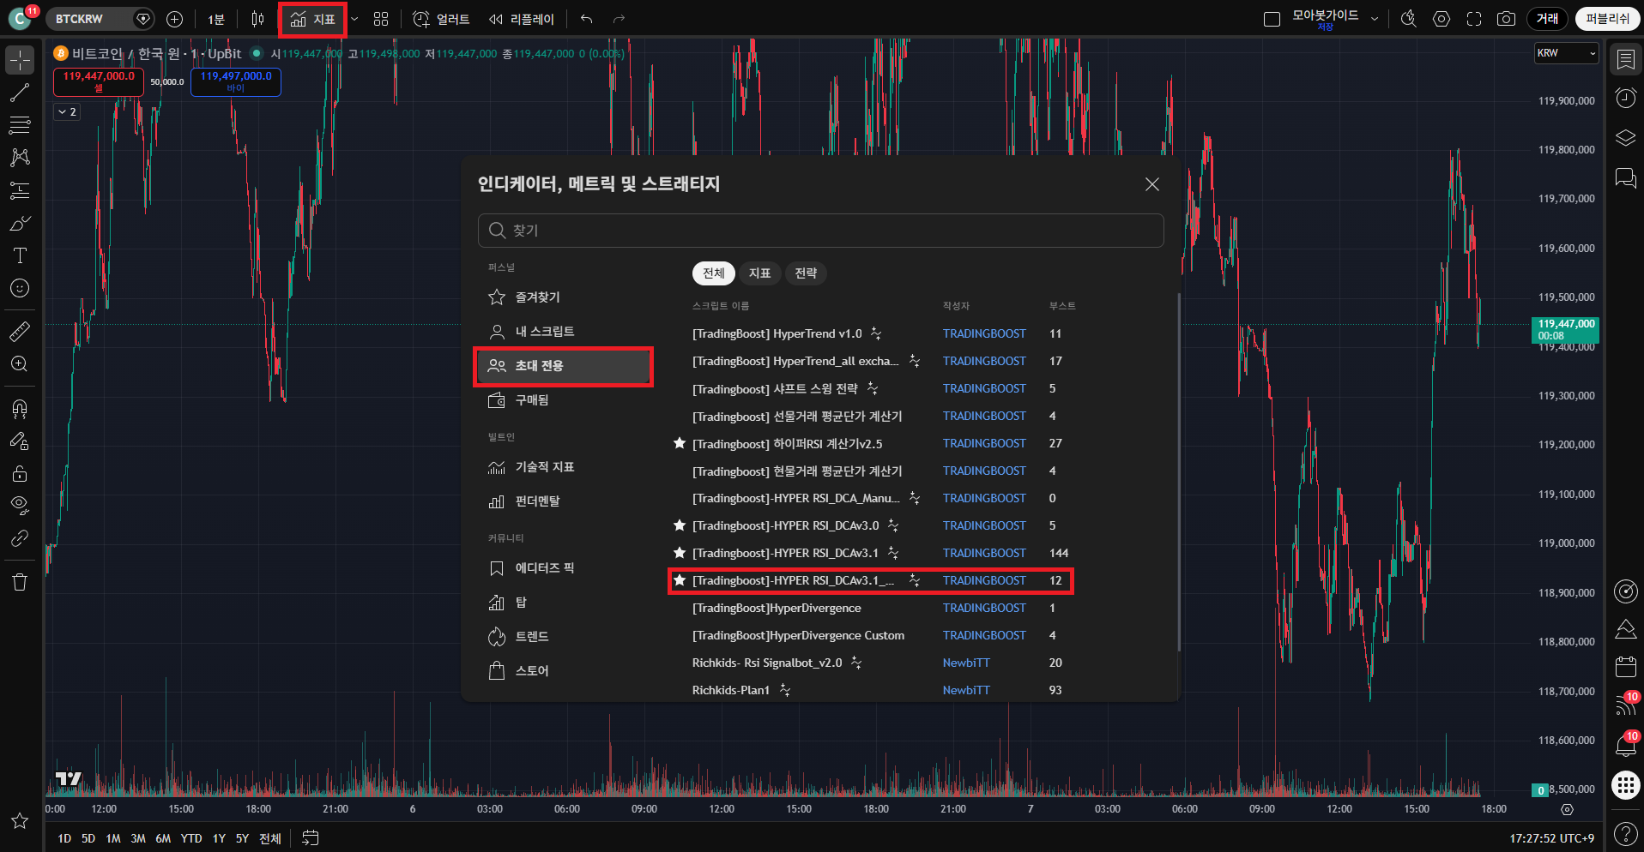
Task: Toggle the magnet mode
Action: 20,409
